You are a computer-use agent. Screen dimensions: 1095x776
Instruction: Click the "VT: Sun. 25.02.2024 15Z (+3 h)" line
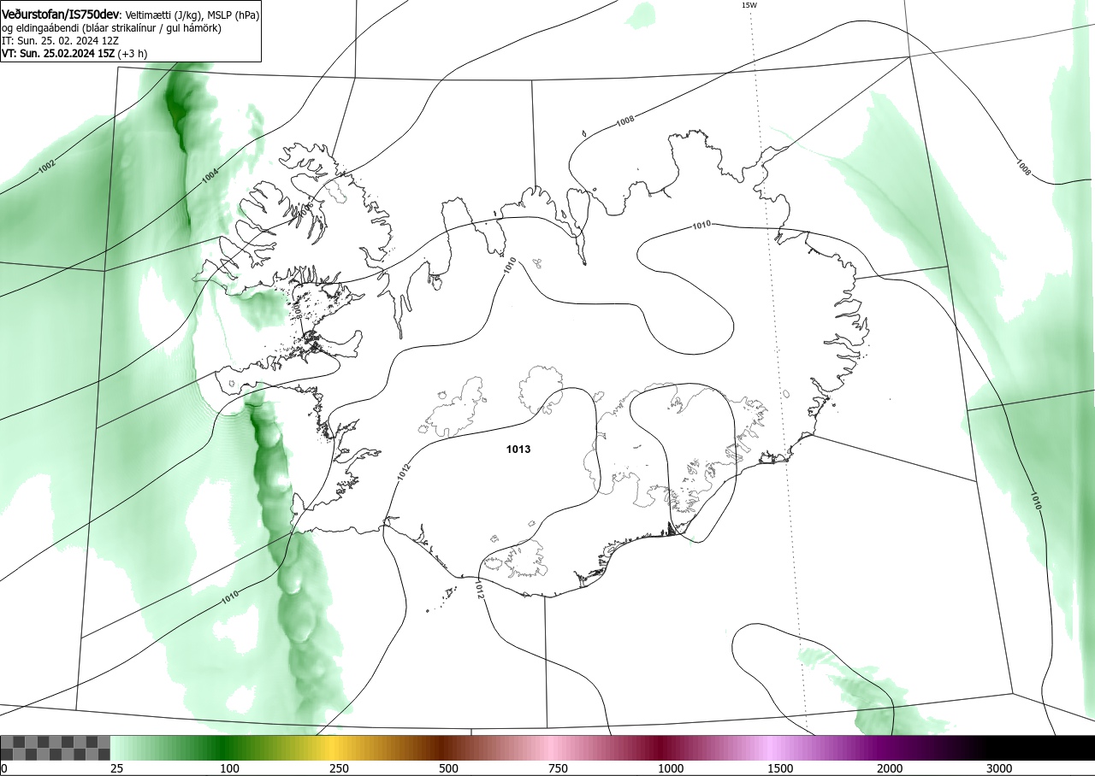click(x=74, y=53)
